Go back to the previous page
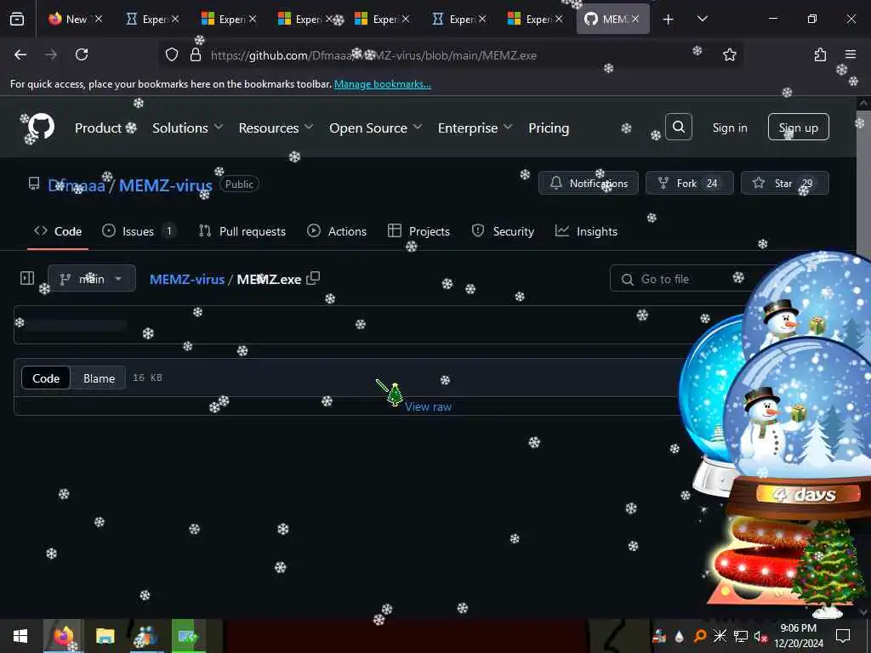Screen dimensions: 871x653 pyautogui.click(x=20, y=54)
